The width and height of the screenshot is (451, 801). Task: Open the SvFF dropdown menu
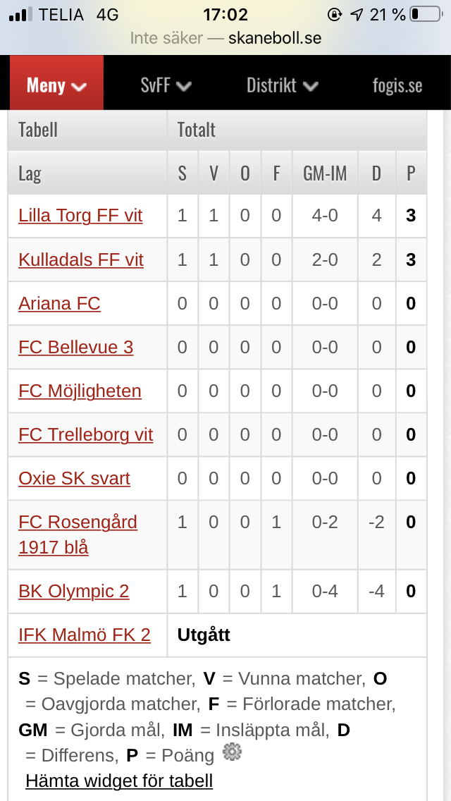(166, 85)
